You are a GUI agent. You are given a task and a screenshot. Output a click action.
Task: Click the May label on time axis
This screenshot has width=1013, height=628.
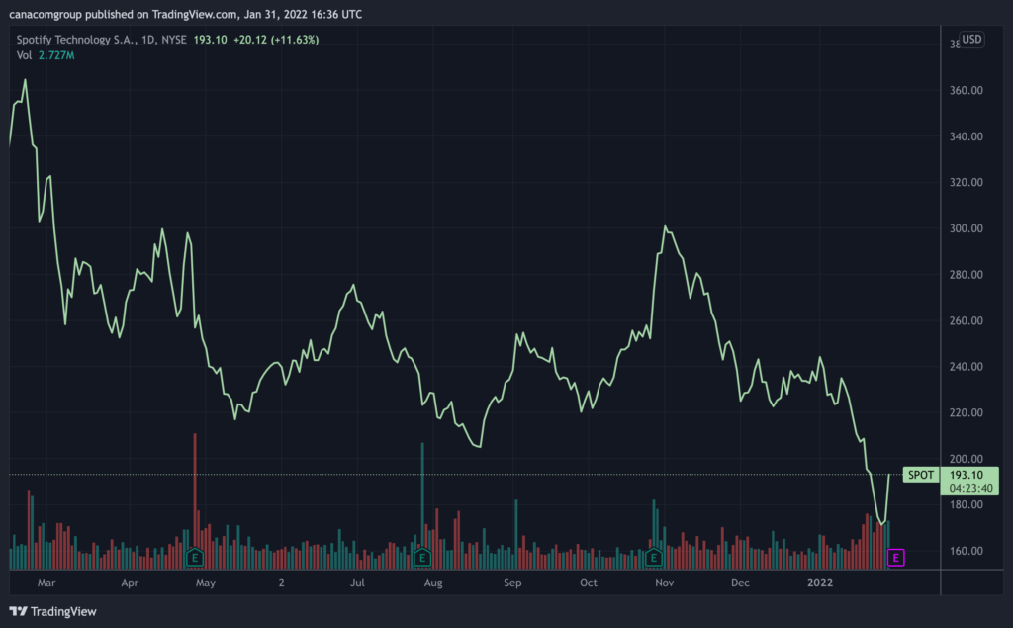(x=206, y=583)
